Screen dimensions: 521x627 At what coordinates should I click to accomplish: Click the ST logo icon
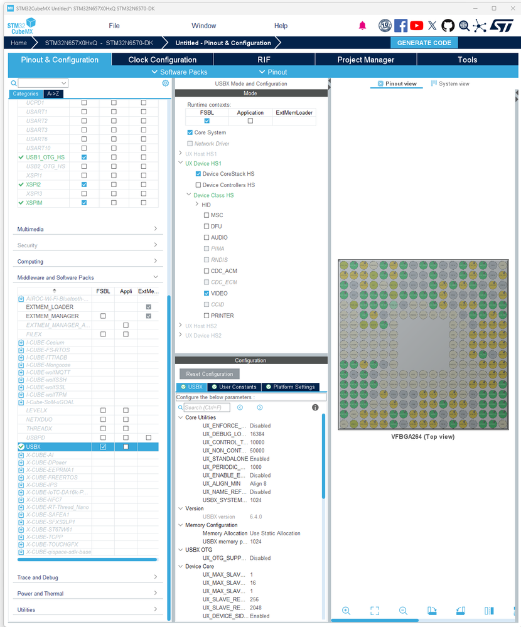pyautogui.click(x=502, y=26)
